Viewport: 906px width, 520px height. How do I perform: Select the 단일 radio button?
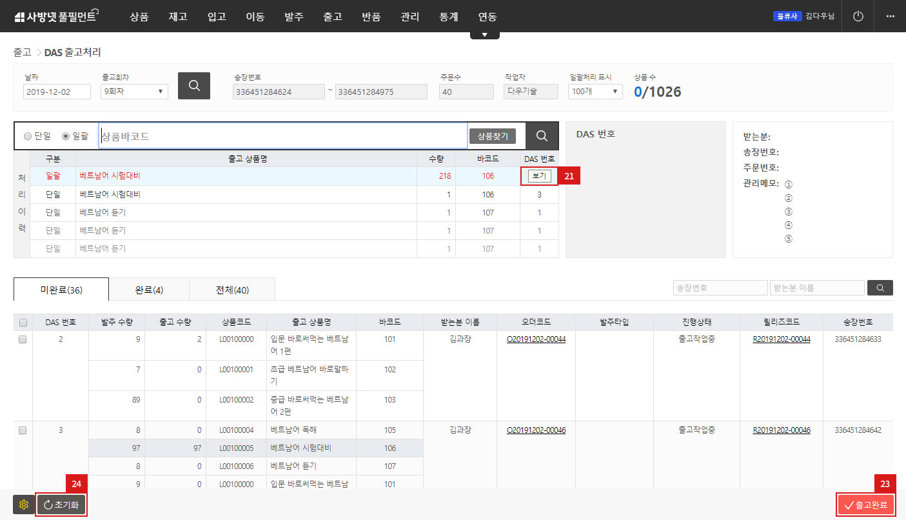pyautogui.click(x=26, y=135)
